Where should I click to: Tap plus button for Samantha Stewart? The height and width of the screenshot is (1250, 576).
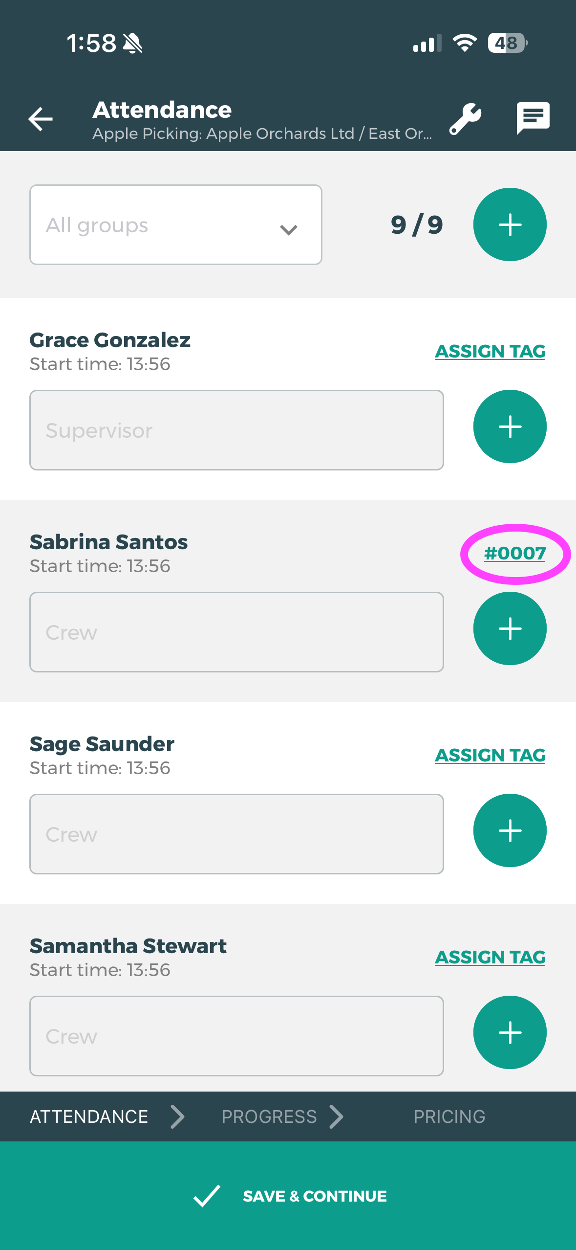[x=510, y=1032]
